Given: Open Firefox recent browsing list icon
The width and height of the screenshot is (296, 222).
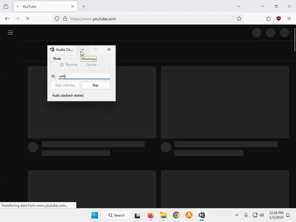Looking at the screenshot, I should coord(6,6).
